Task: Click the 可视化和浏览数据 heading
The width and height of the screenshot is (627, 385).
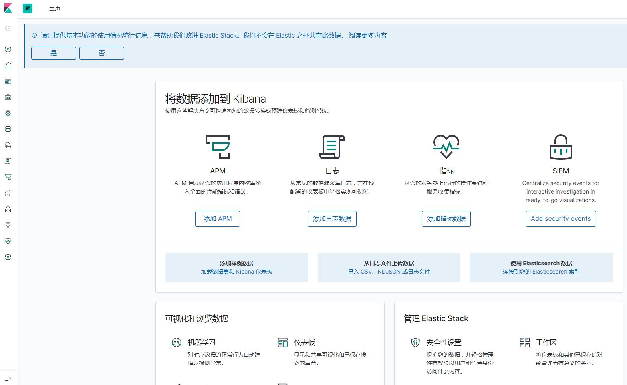Action: click(x=197, y=318)
